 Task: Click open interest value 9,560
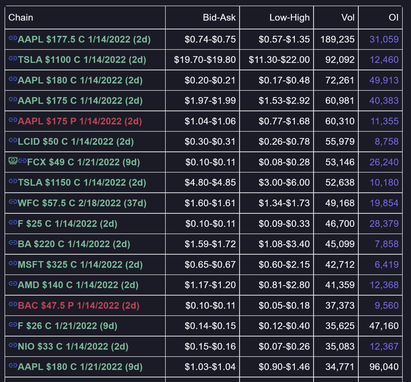click(x=387, y=305)
